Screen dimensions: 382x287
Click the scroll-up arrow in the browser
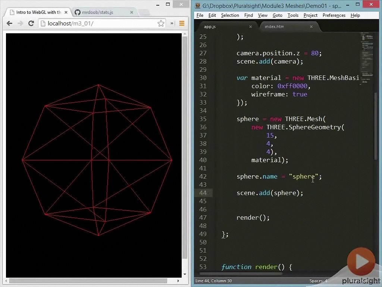coord(185,34)
